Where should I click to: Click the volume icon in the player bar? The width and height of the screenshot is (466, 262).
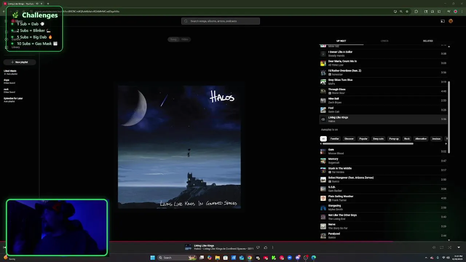[434, 247]
